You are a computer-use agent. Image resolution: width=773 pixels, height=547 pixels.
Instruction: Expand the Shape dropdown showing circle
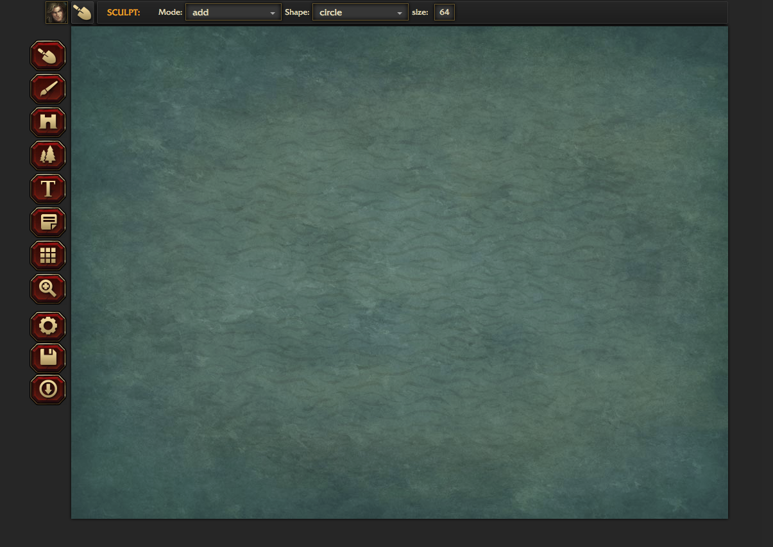click(360, 12)
